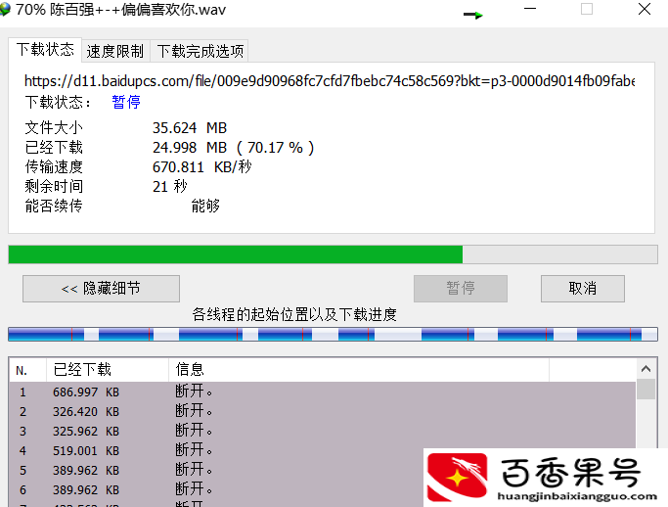This screenshot has width=668, height=507.
Task: Click the disabled maximize window button
Action: click(x=587, y=9)
